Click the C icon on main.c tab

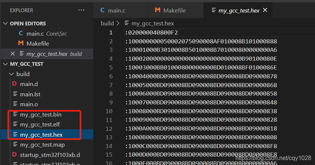point(102,10)
